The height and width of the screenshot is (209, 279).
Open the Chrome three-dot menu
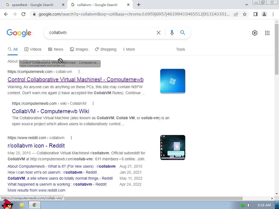[x=273, y=14]
